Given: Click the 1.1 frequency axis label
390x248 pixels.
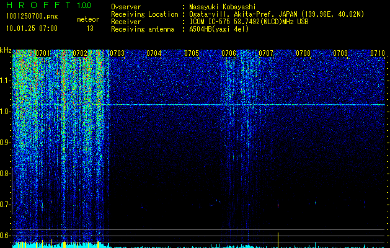Looking at the screenshot, I should click(x=5, y=81).
